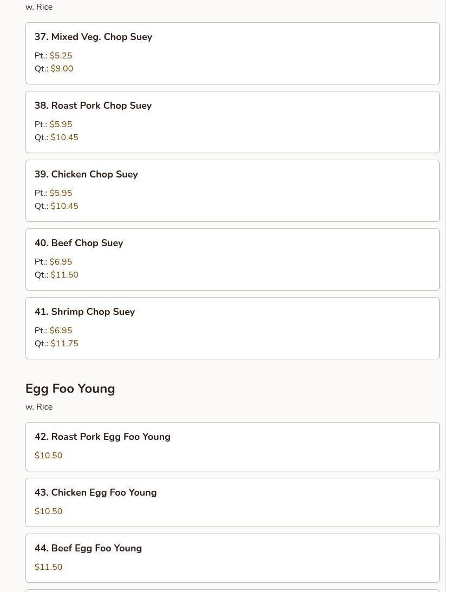Open 44. Beef Egg Foo Young
457x592 pixels.
coord(232,558)
